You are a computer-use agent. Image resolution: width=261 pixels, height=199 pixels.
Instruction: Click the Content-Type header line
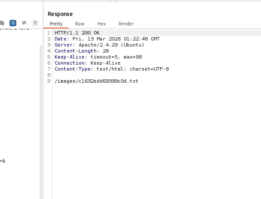coord(112,69)
